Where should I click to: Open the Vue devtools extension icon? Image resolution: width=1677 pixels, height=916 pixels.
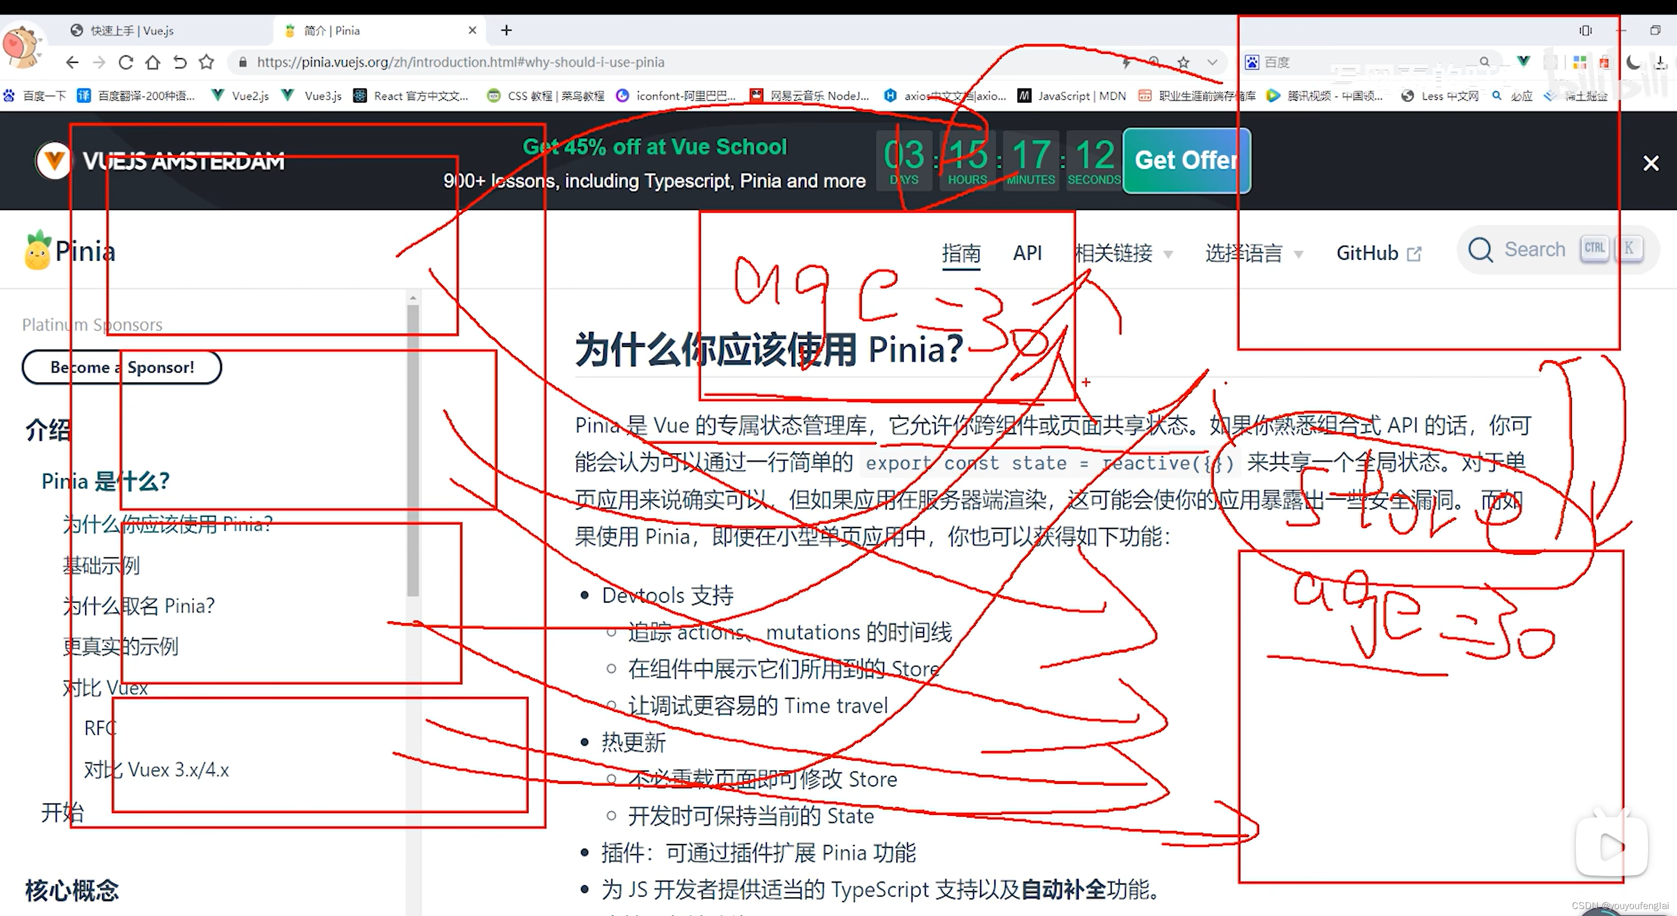point(1523,62)
